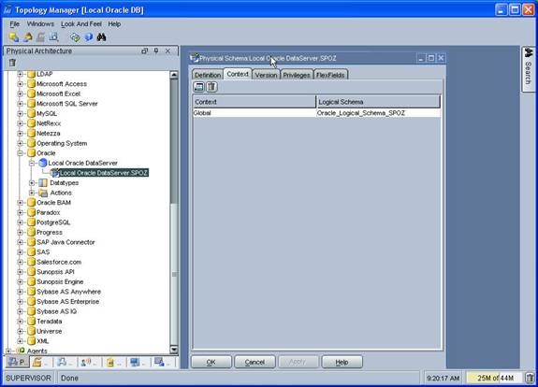Screen dimensions: 538x387
Task: Click the tree scrollbar up arrow
Action: [x=174, y=75]
